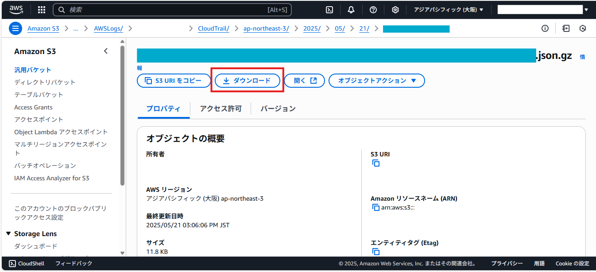Open バッチオペレーション in sidebar

pyautogui.click(x=45, y=165)
